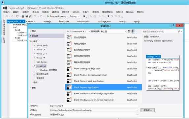Select From Existing Node.js code template

[104, 69]
